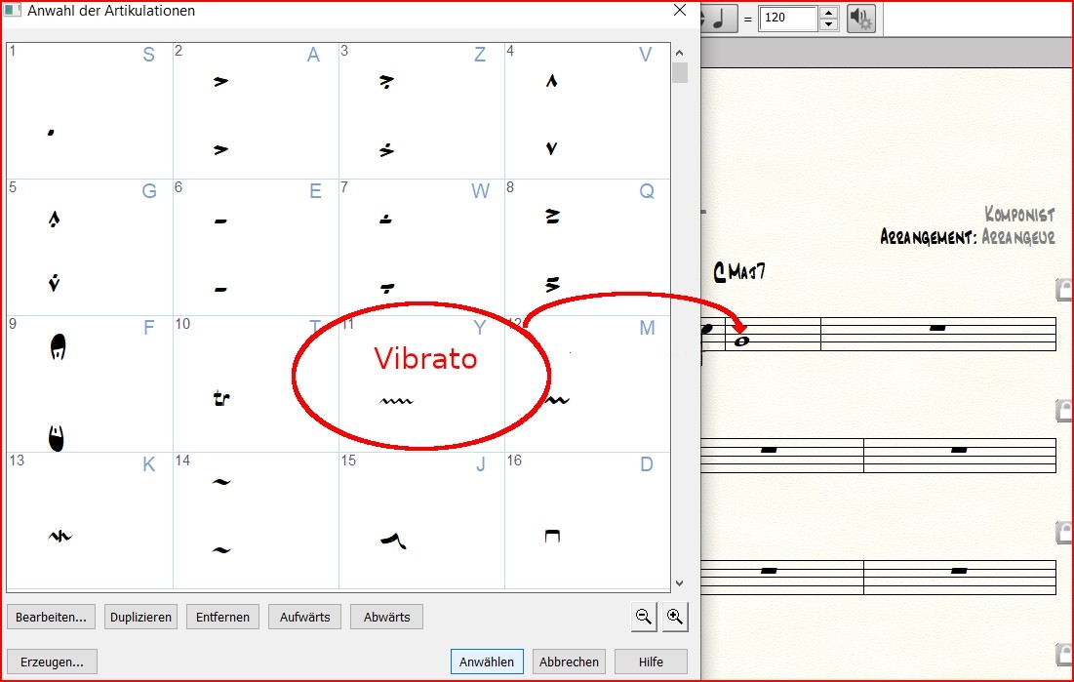Image resolution: width=1074 pixels, height=682 pixels.
Task: Open the playback speaker settings icon
Action: point(861,18)
